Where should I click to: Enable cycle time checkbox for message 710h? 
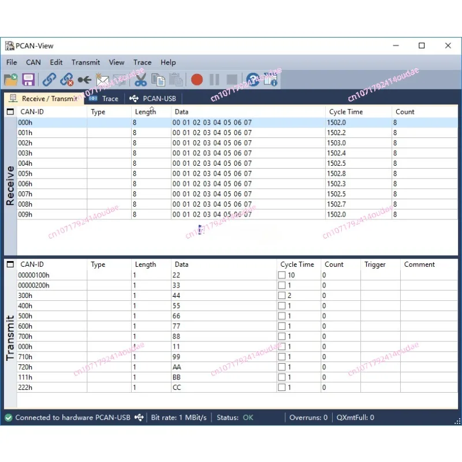click(x=282, y=357)
